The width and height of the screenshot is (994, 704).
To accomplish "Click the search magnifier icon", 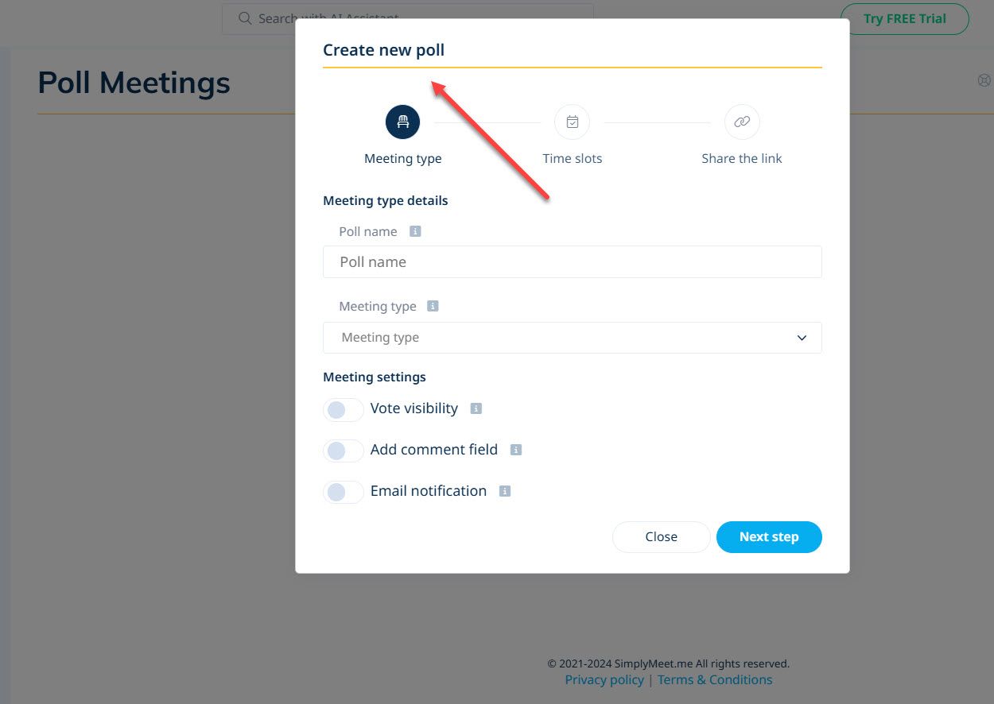I will [245, 17].
